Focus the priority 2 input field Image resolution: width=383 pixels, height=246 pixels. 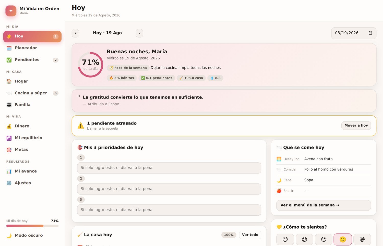[x=169, y=189]
